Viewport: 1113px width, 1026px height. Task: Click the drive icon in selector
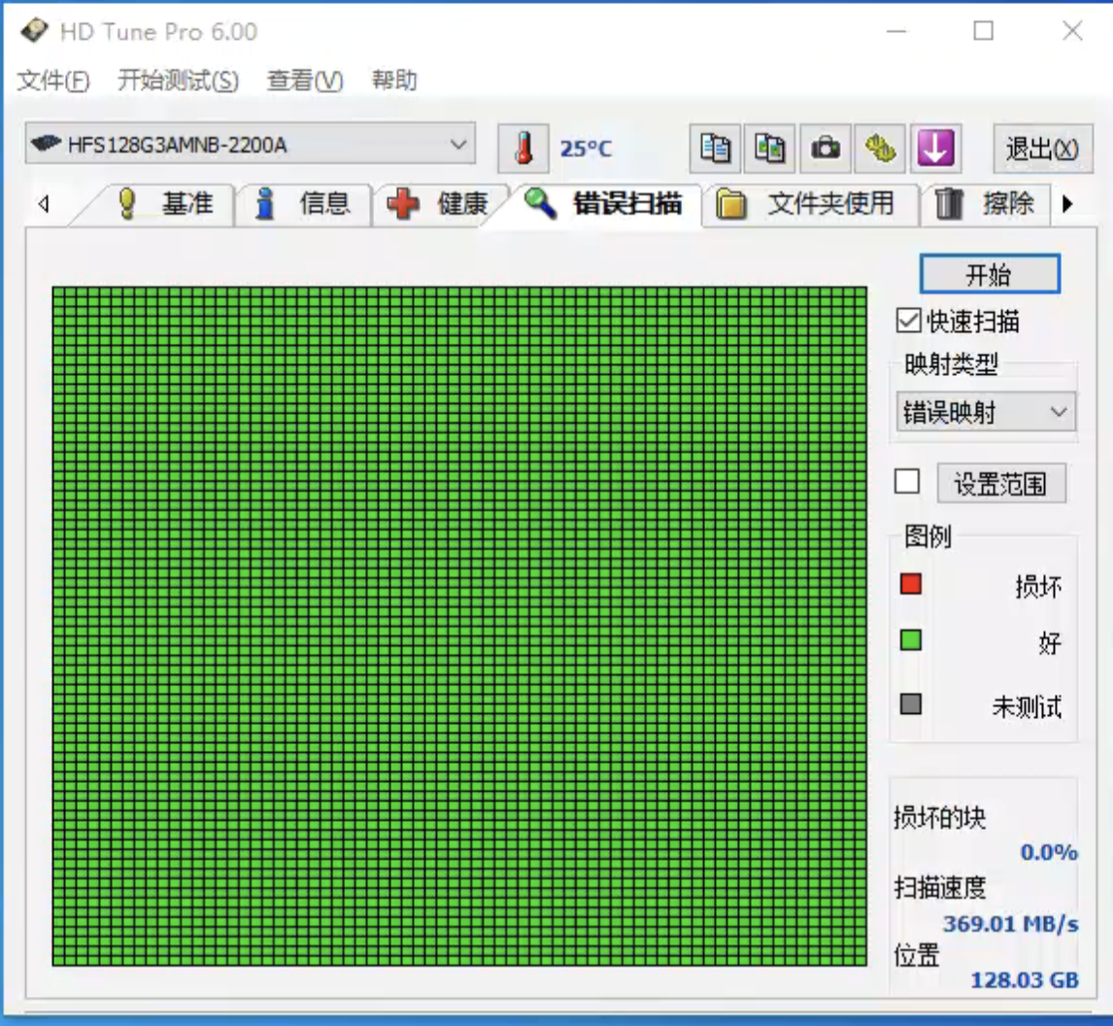[x=47, y=144]
